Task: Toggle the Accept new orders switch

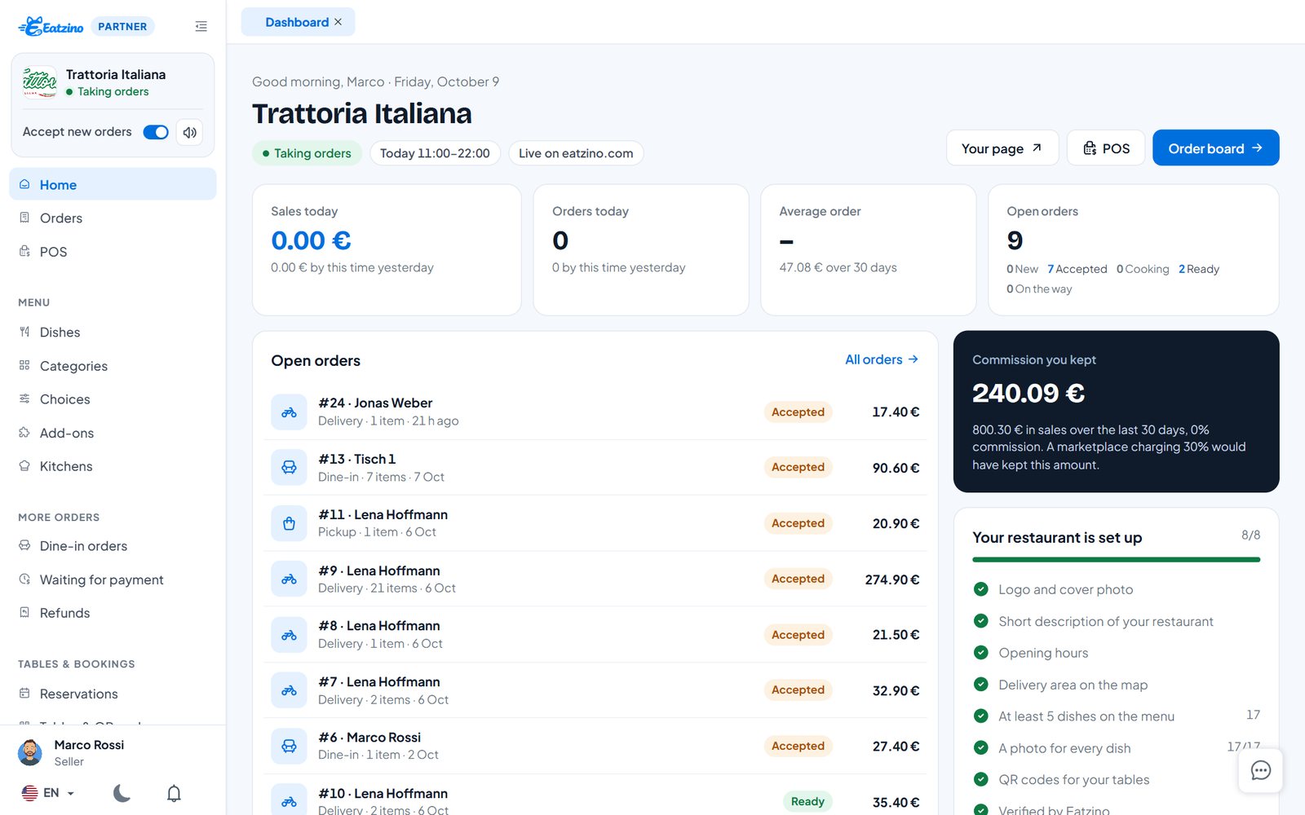Action: click(156, 132)
